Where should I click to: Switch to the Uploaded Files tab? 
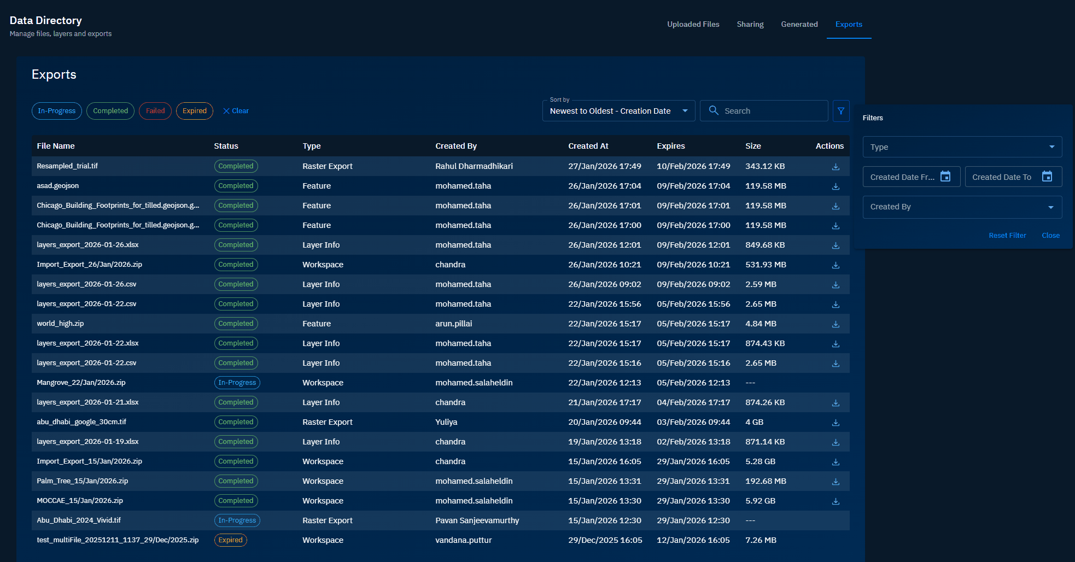pos(693,24)
